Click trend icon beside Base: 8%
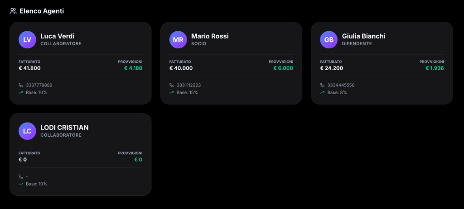464x209 pixels. [322, 93]
